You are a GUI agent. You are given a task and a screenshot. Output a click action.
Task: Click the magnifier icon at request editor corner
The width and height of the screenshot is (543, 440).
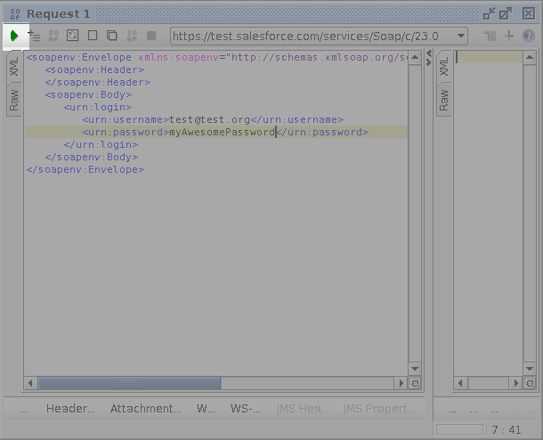point(415,383)
